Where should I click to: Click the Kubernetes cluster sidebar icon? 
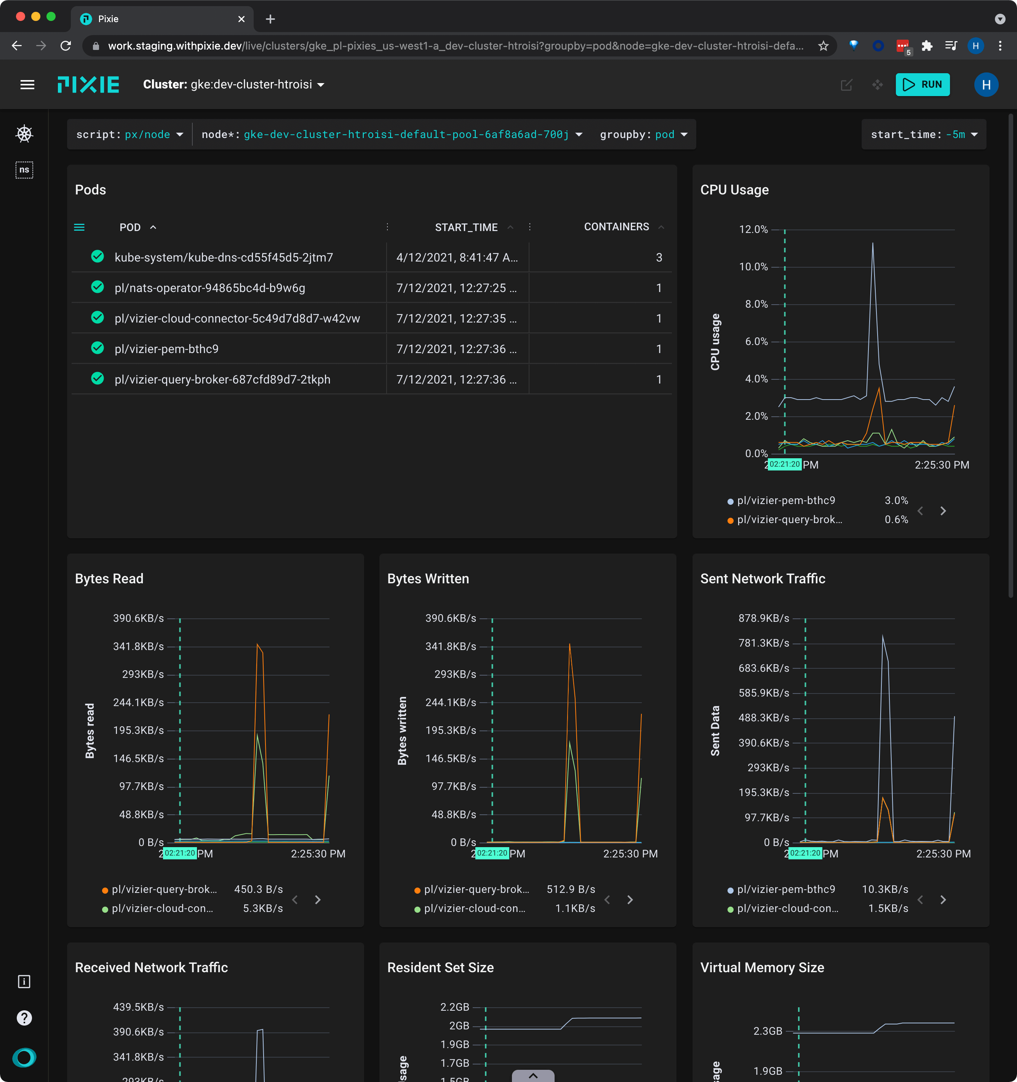(24, 134)
